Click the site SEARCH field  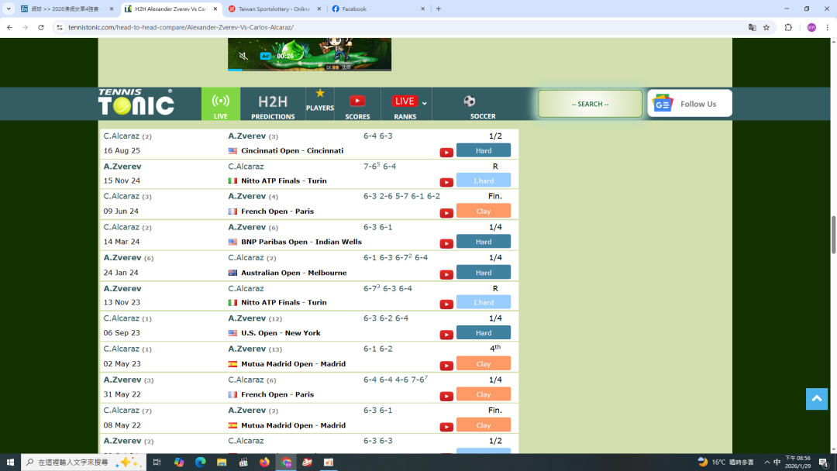[590, 104]
